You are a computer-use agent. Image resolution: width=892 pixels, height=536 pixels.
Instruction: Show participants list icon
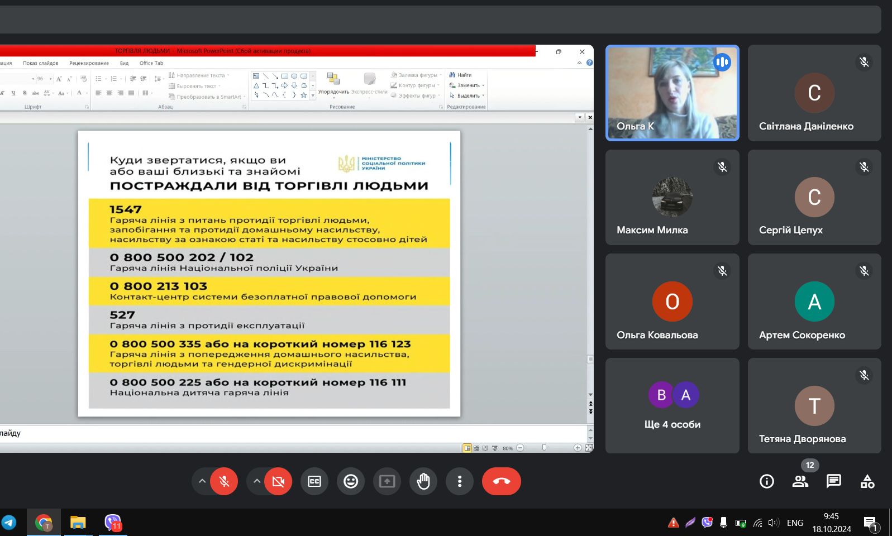tap(800, 481)
